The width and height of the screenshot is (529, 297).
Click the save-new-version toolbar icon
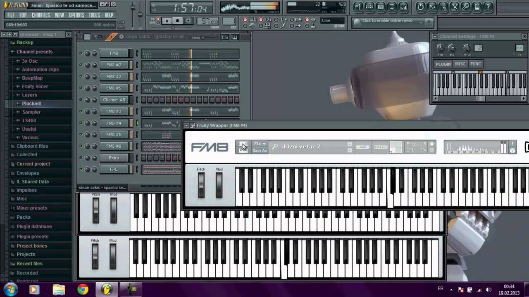pyautogui.click(x=432, y=7)
